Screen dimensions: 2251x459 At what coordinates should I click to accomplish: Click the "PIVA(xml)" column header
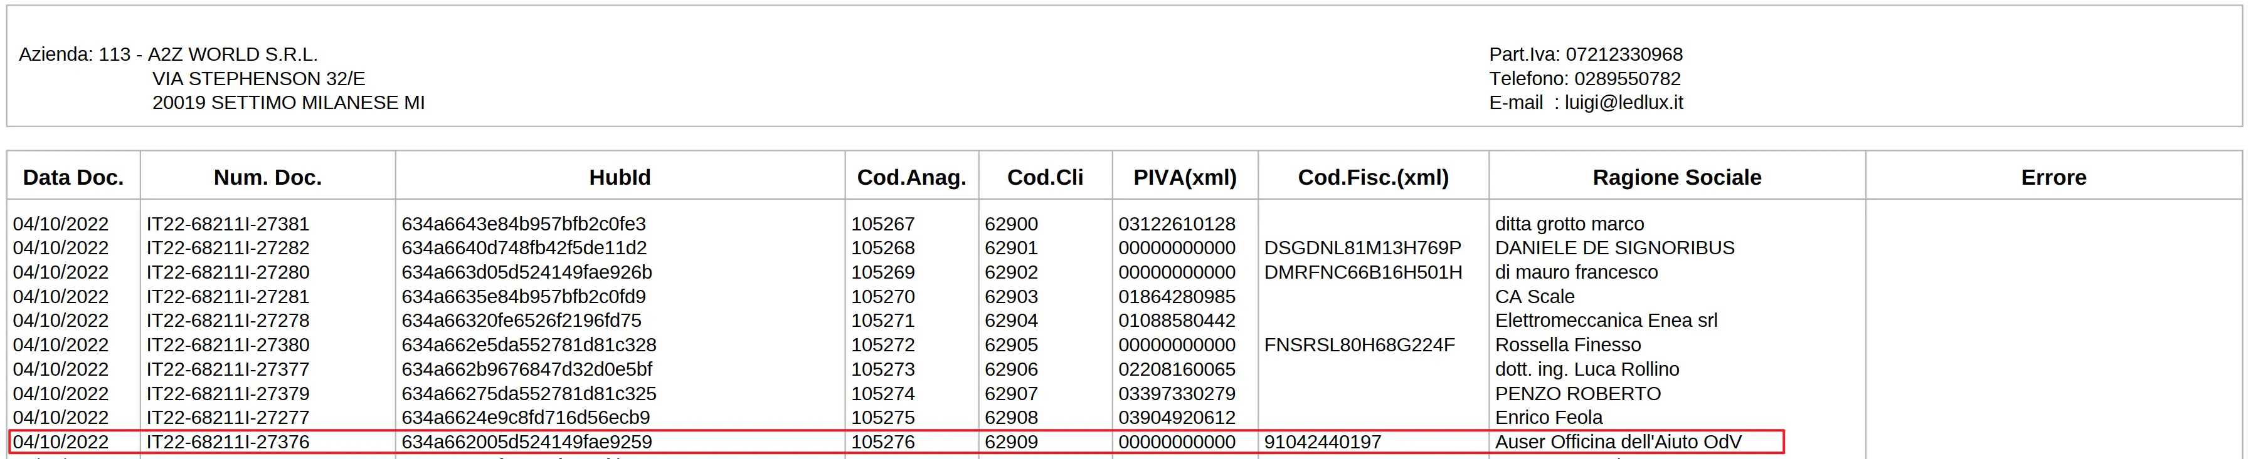(x=1184, y=177)
